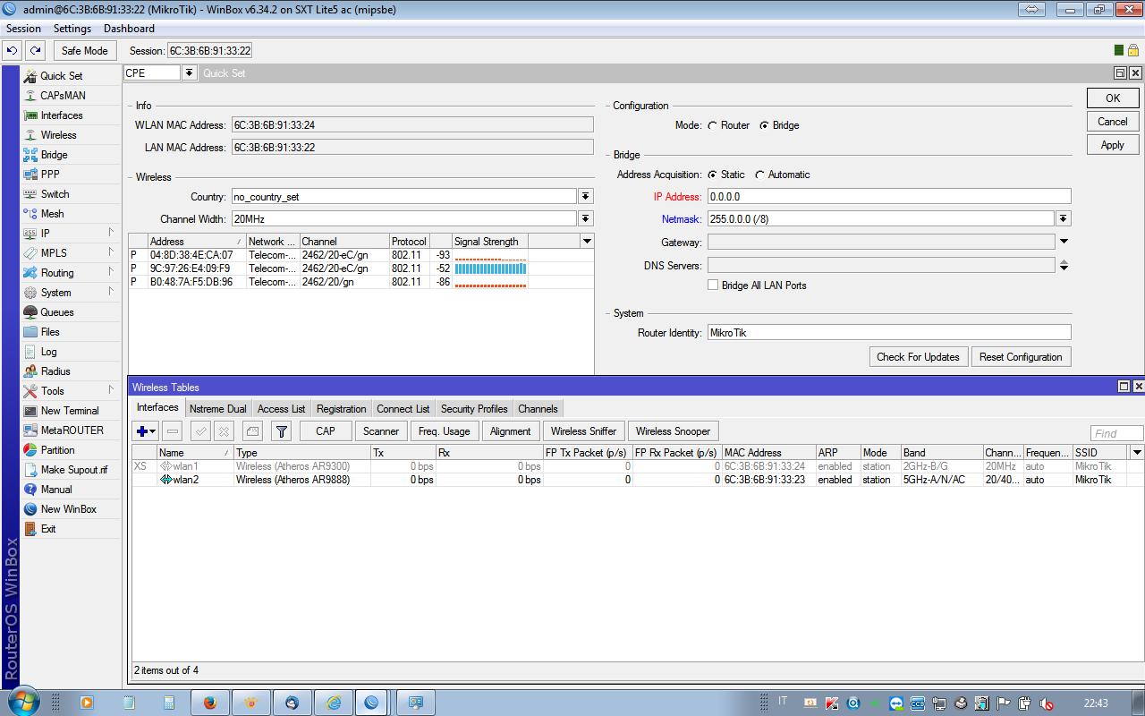Open the Settings menu
This screenshot has width=1145, height=716.
72,28
